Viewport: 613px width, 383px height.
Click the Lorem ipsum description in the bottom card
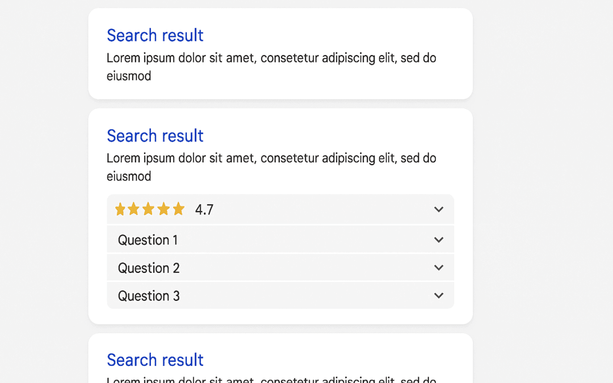[271, 380]
